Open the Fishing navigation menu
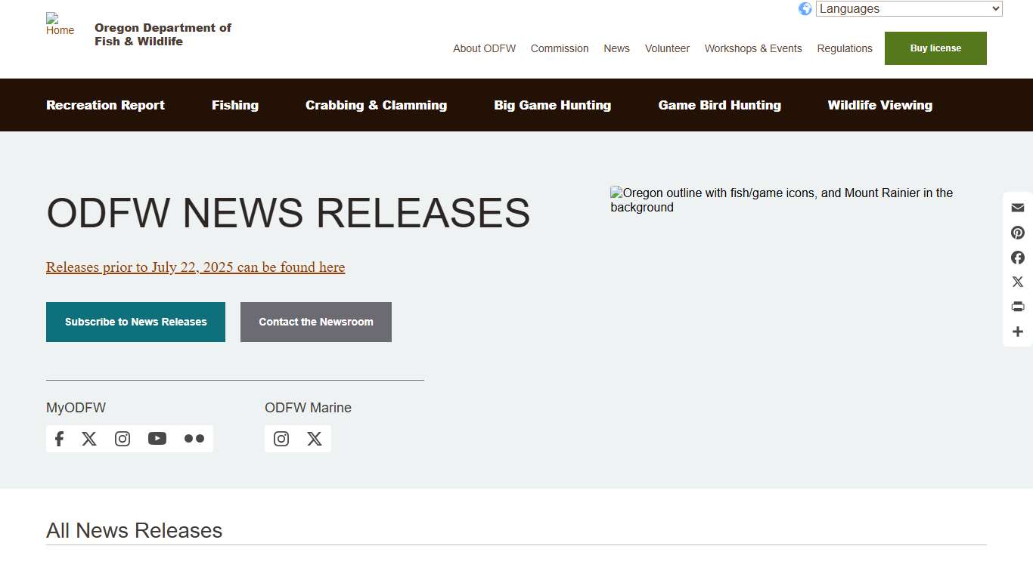Screen dimensions: 1033x580 pyautogui.click(x=234, y=105)
